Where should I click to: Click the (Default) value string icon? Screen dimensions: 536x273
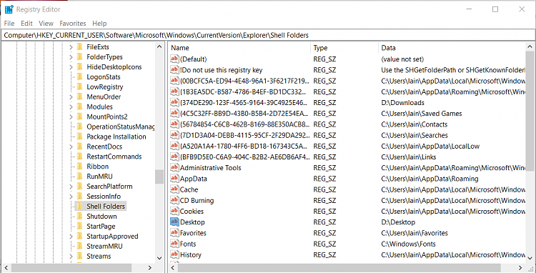point(174,59)
